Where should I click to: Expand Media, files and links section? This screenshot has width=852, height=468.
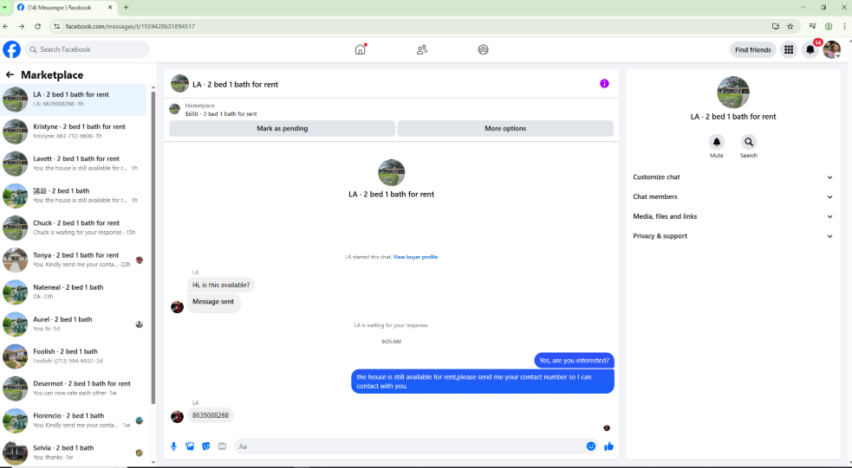coord(732,216)
